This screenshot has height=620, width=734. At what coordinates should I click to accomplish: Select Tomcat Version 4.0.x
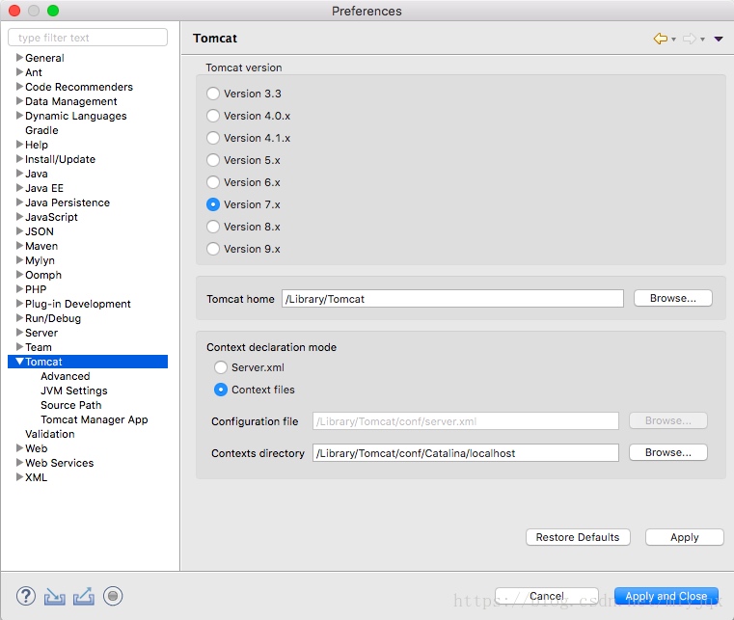point(213,116)
